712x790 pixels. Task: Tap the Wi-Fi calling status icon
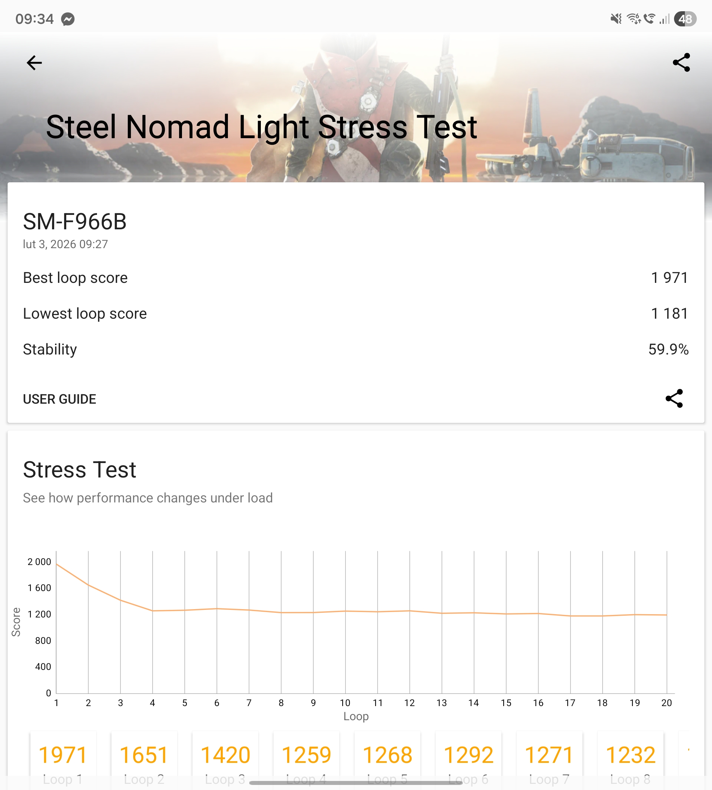[649, 19]
